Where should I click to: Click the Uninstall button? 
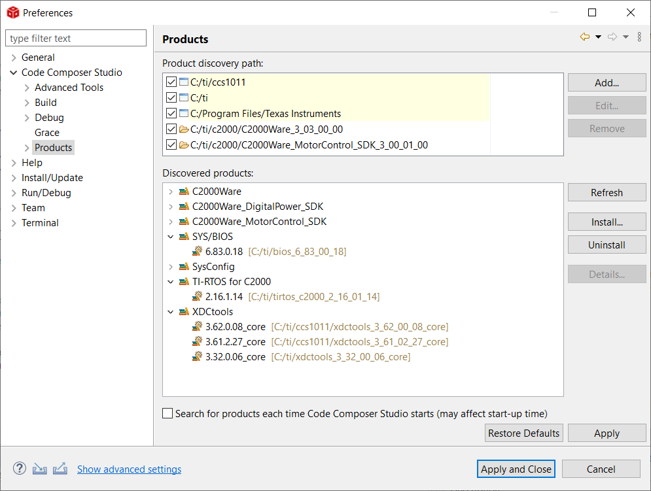[x=607, y=245]
